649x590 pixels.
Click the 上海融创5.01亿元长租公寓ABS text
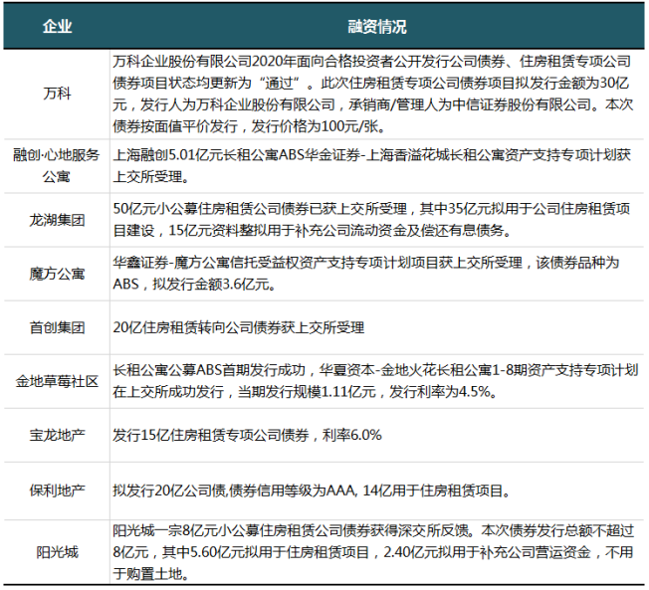371,166
